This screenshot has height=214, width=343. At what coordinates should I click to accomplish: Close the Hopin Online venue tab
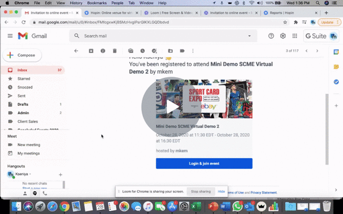point(137,13)
